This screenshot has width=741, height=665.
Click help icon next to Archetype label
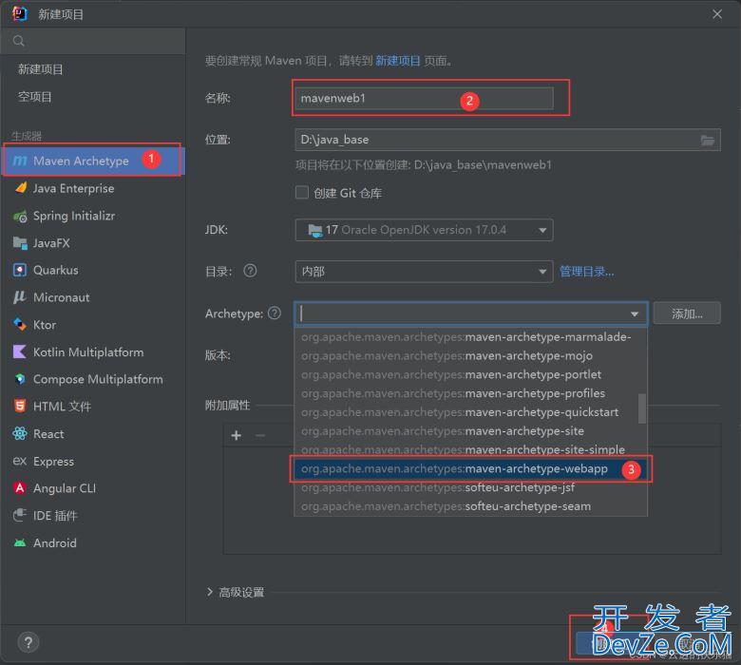click(275, 313)
